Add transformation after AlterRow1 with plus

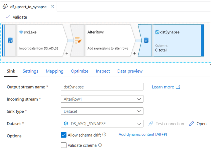(x=134, y=53)
